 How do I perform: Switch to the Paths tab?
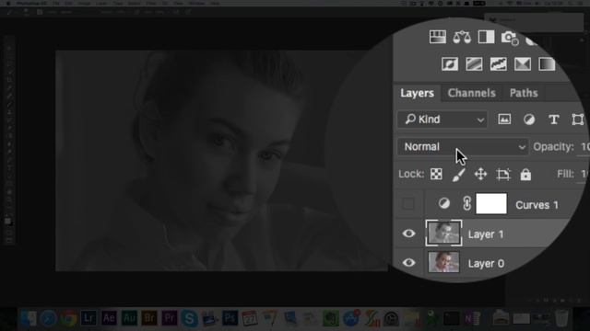tap(524, 93)
